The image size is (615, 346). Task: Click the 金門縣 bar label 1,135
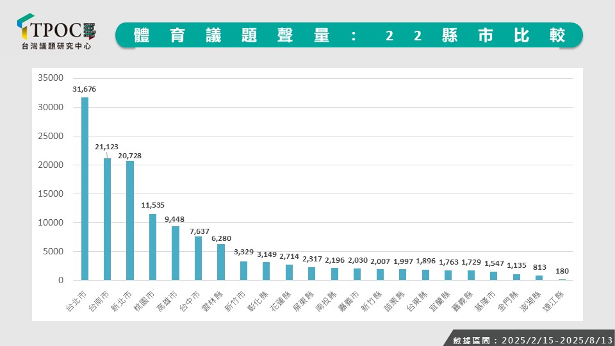pyautogui.click(x=516, y=265)
